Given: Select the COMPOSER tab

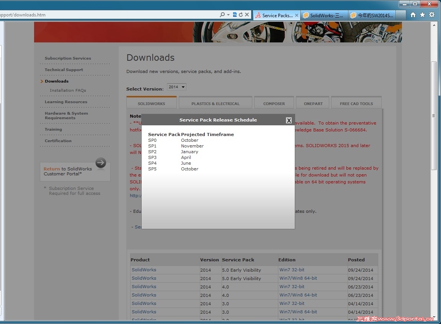Looking at the screenshot, I should point(274,103).
